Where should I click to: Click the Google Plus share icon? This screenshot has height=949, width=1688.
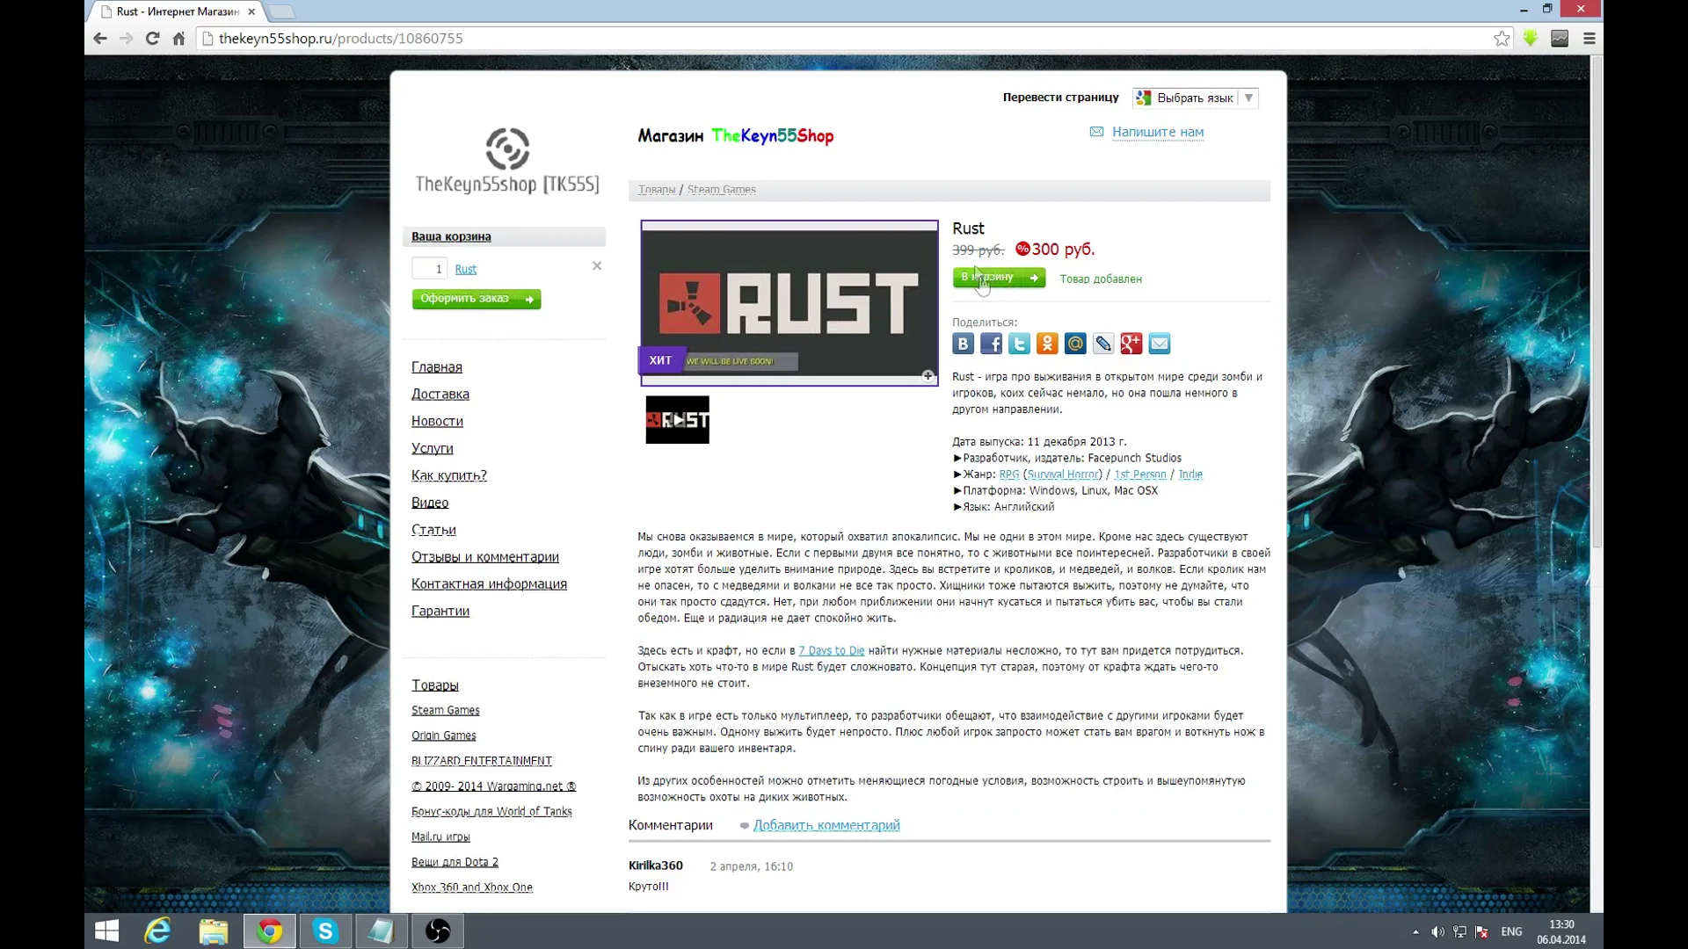pyautogui.click(x=1131, y=343)
